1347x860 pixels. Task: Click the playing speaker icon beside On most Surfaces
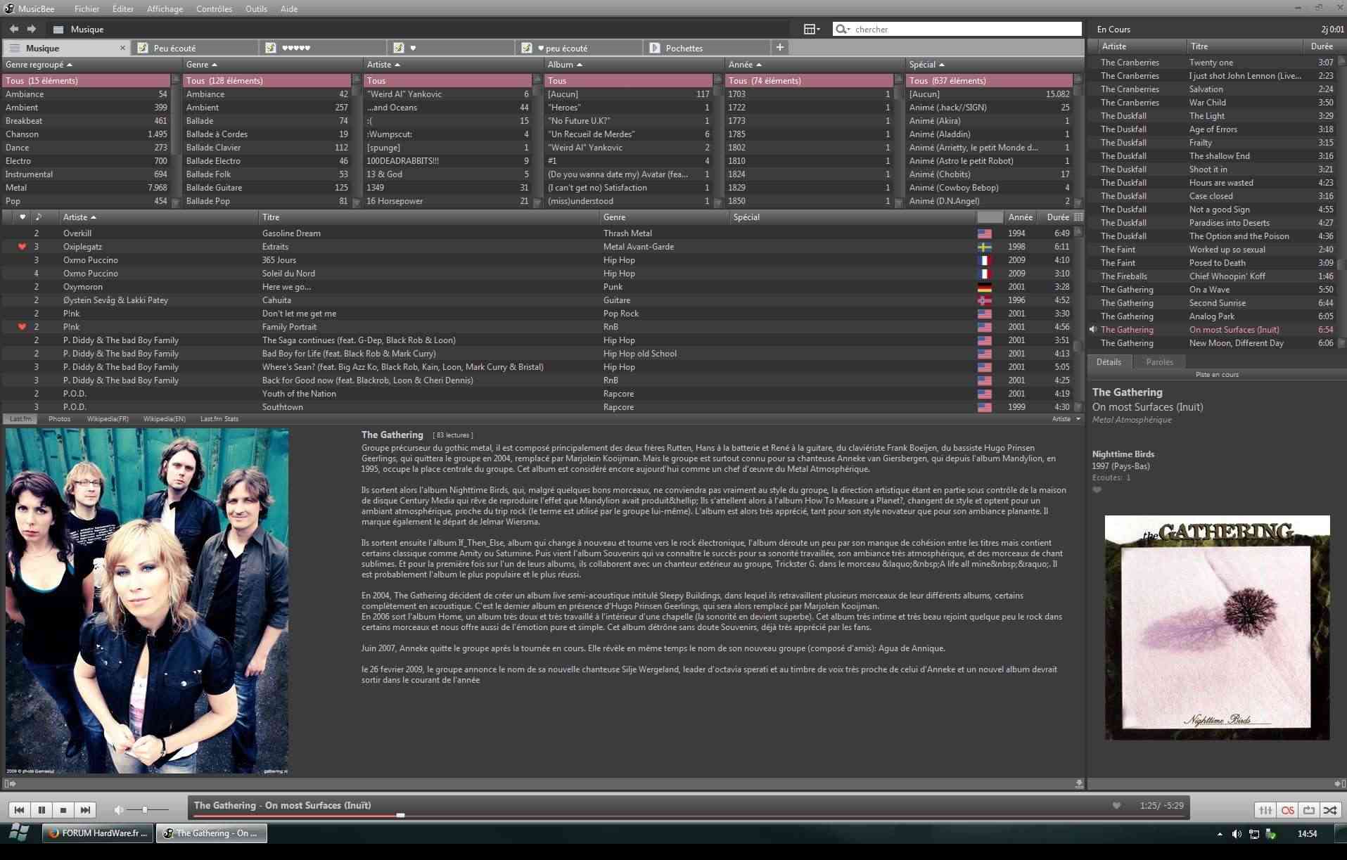pyautogui.click(x=1093, y=330)
